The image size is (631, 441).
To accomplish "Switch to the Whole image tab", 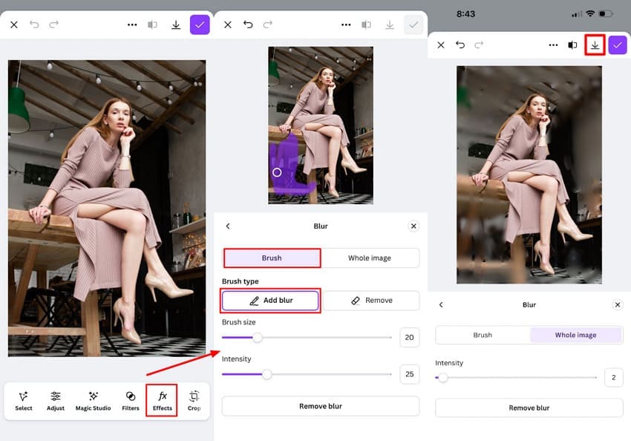I will (x=576, y=335).
